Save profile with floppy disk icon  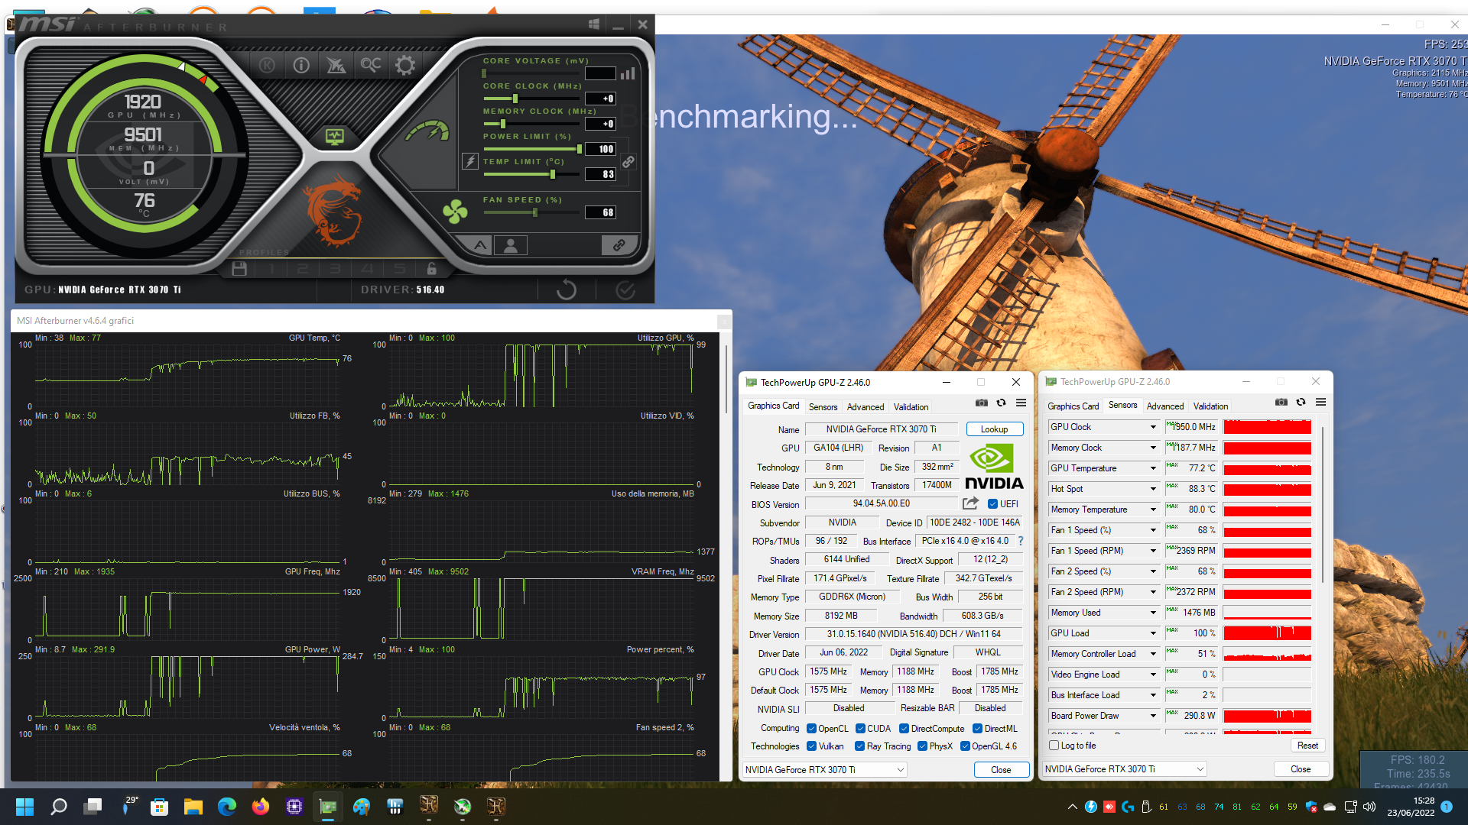239,269
